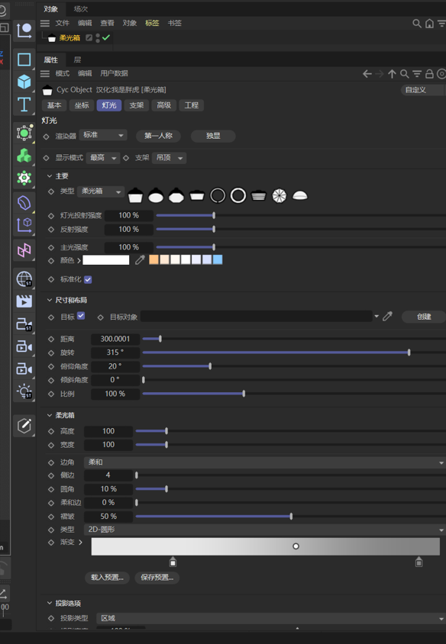
Task: Select the dome light type icon
Action: click(x=299, y=195)
